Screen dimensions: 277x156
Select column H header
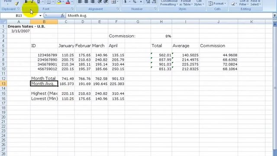pos(161,22)
